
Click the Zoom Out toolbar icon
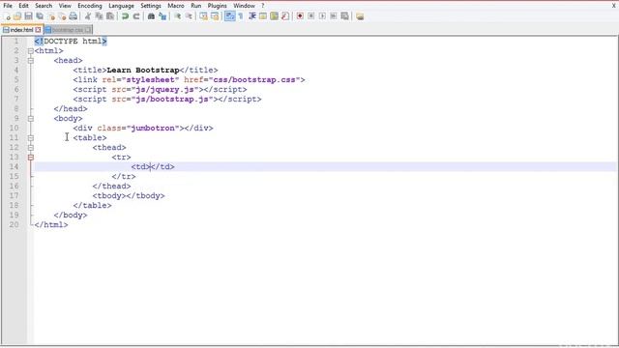(x=189, y=16)
